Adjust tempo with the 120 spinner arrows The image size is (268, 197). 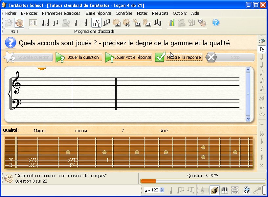point(162,190)
